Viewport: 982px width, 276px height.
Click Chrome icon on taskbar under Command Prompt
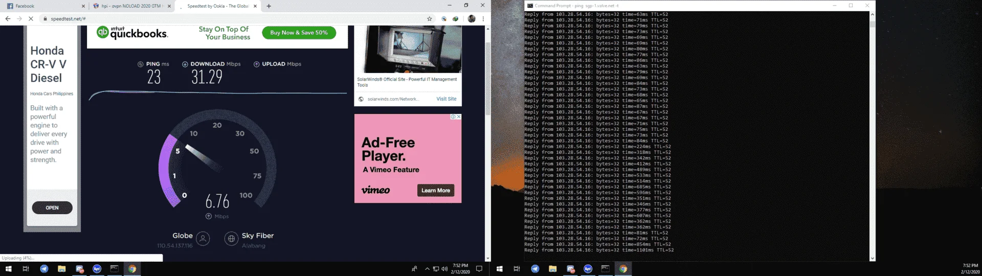623,269
